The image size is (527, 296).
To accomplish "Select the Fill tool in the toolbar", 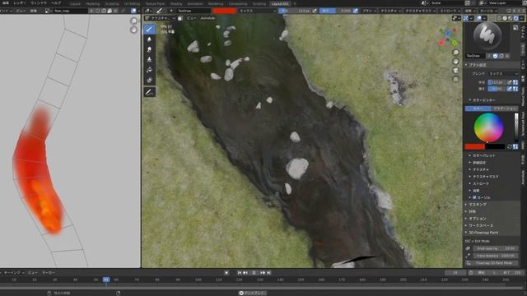I will (x=149, y=70).
